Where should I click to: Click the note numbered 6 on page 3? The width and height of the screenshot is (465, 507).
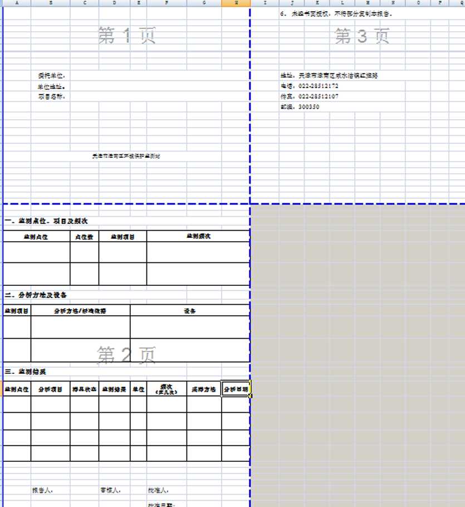coord(336,14)
